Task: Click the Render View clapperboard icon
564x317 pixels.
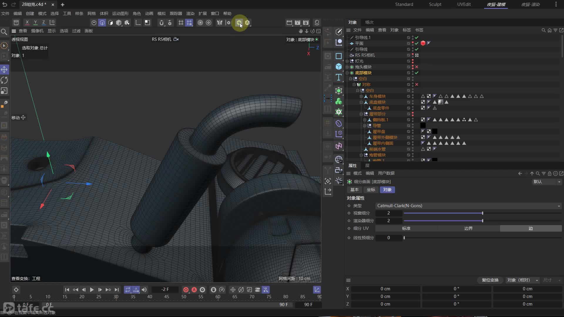Action: tap(289, 23)
